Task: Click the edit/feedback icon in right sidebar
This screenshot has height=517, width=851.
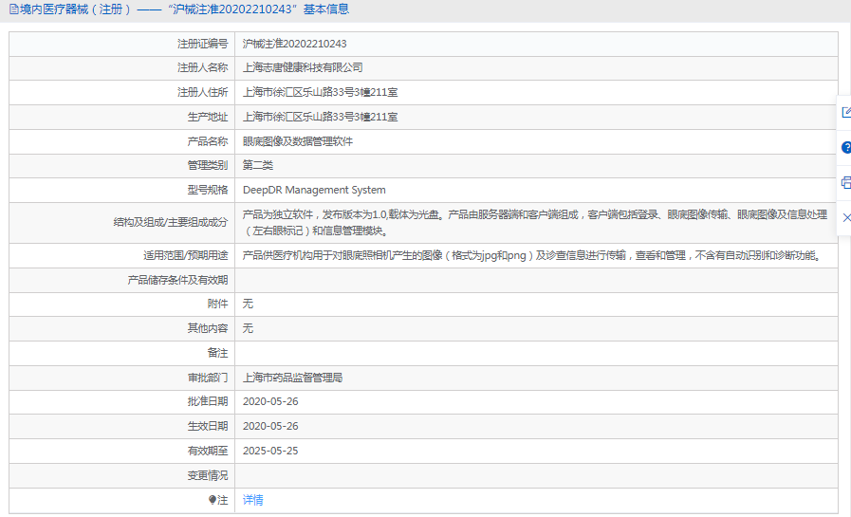Action: click(x=845, y=112)
